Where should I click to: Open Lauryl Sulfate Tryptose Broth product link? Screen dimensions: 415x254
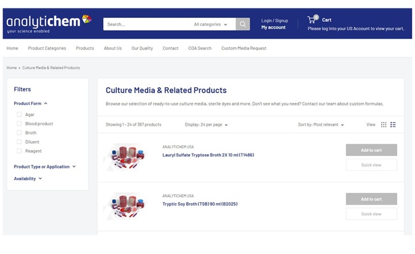click(208, 155)
